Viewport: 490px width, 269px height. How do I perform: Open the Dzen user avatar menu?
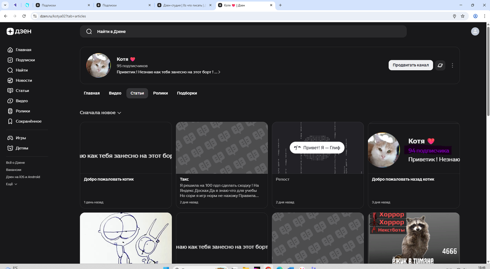[x=475, y=31]
